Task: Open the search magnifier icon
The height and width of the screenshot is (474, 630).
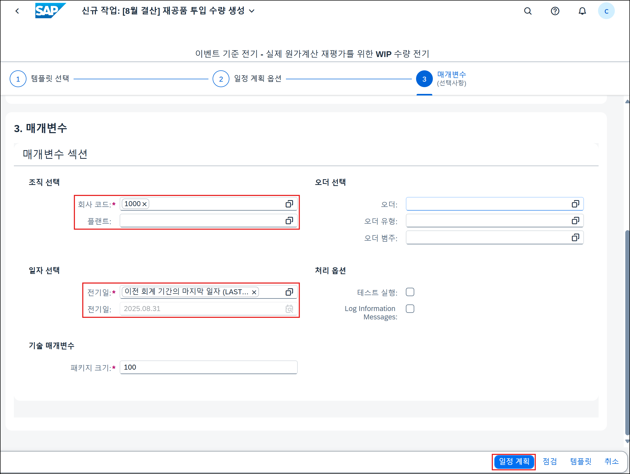Action: point(528,11)
